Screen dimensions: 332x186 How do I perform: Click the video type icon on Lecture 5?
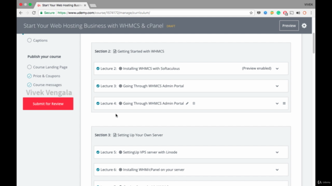coord(120,152)
